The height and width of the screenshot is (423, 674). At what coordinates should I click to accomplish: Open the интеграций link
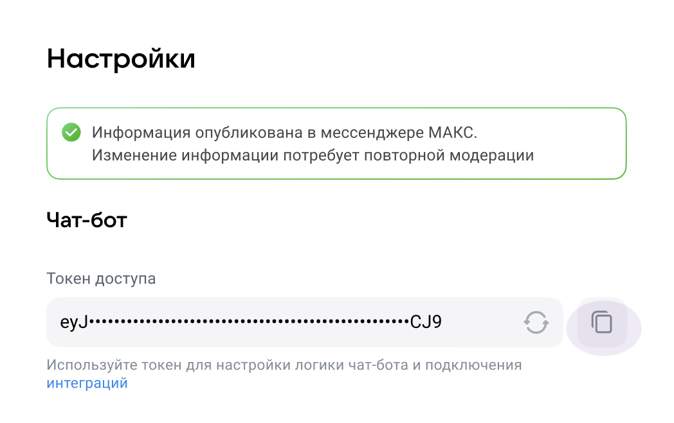(x=87, y=383)
